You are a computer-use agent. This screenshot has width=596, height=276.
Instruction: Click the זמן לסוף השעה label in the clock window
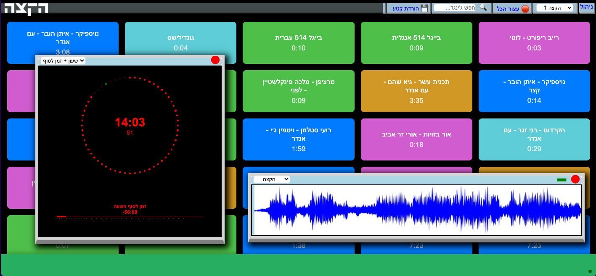click(130, 206)
